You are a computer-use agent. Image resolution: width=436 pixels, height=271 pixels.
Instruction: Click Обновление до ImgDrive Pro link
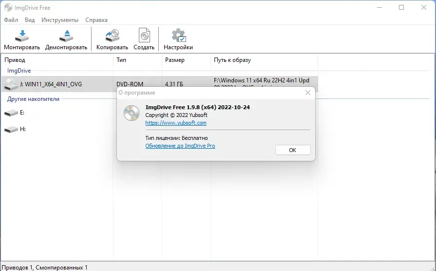click(180, 146)
